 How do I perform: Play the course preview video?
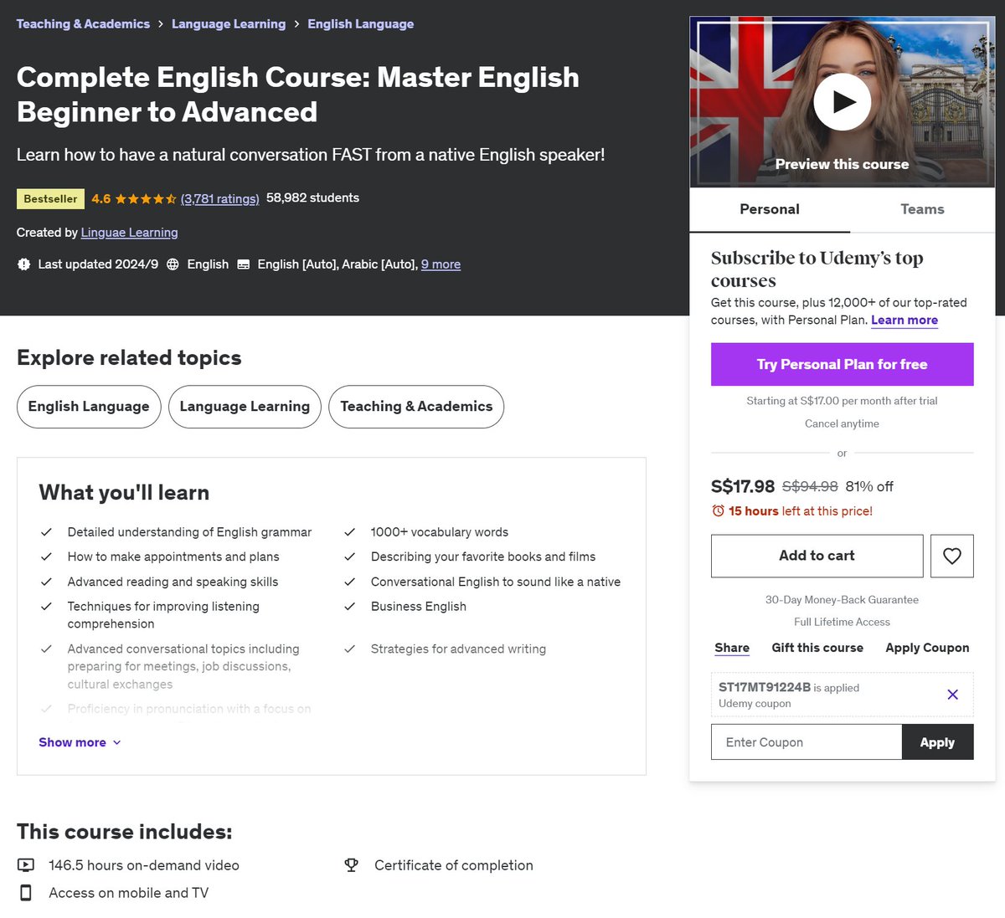[842, 102]
